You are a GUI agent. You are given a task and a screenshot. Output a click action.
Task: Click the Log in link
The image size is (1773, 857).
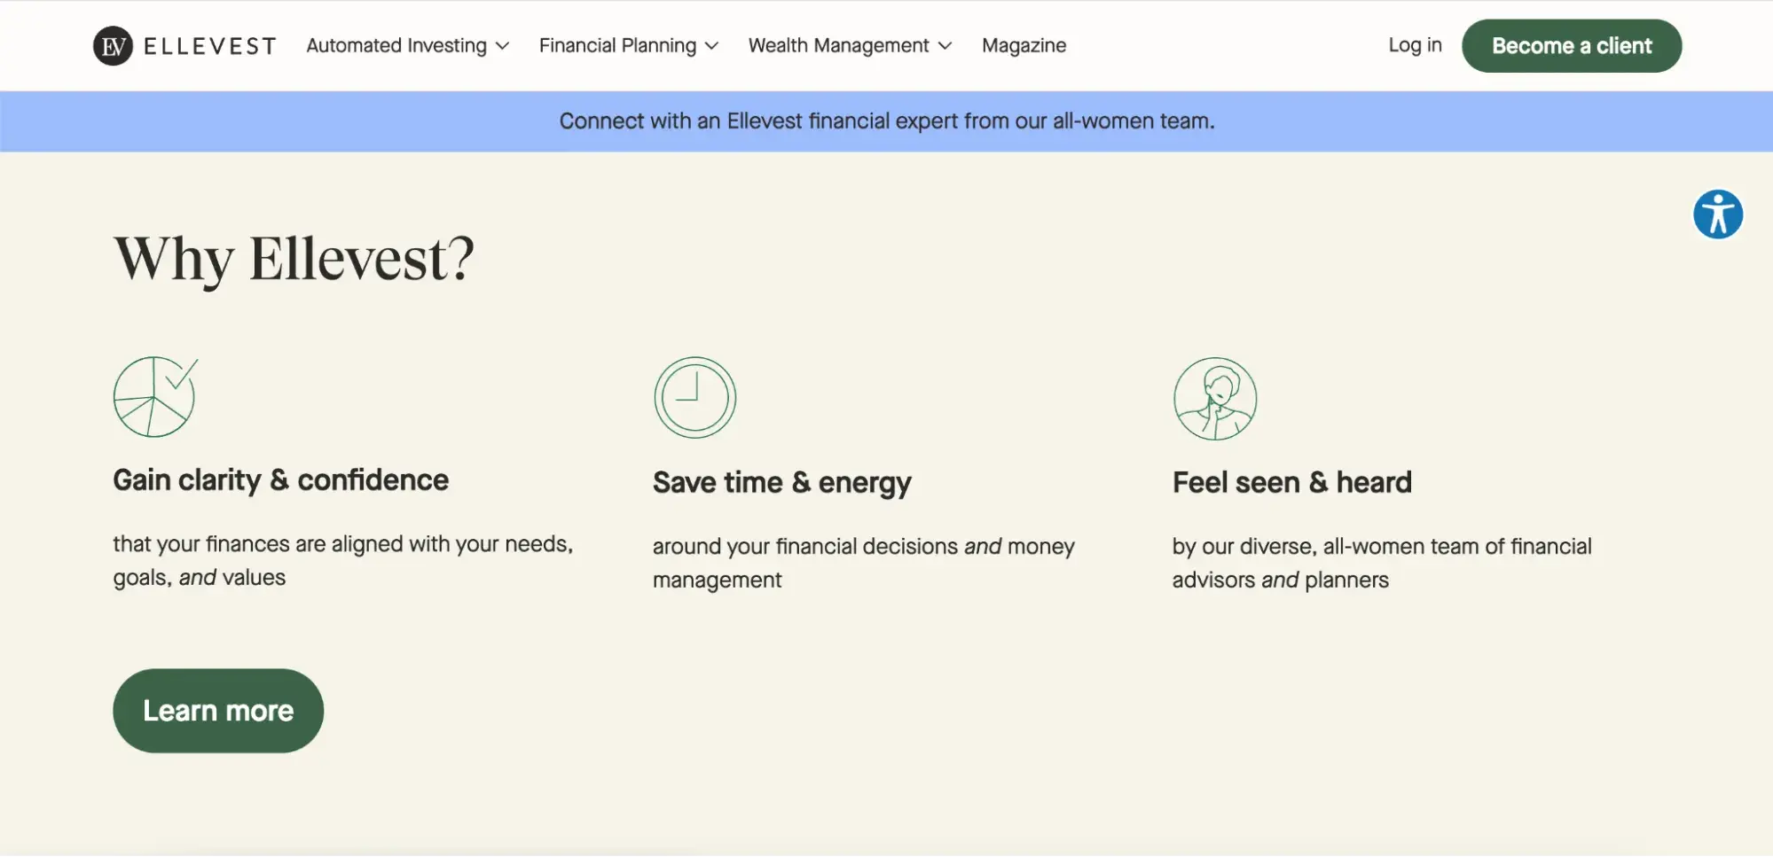(x=1415, y=45)
